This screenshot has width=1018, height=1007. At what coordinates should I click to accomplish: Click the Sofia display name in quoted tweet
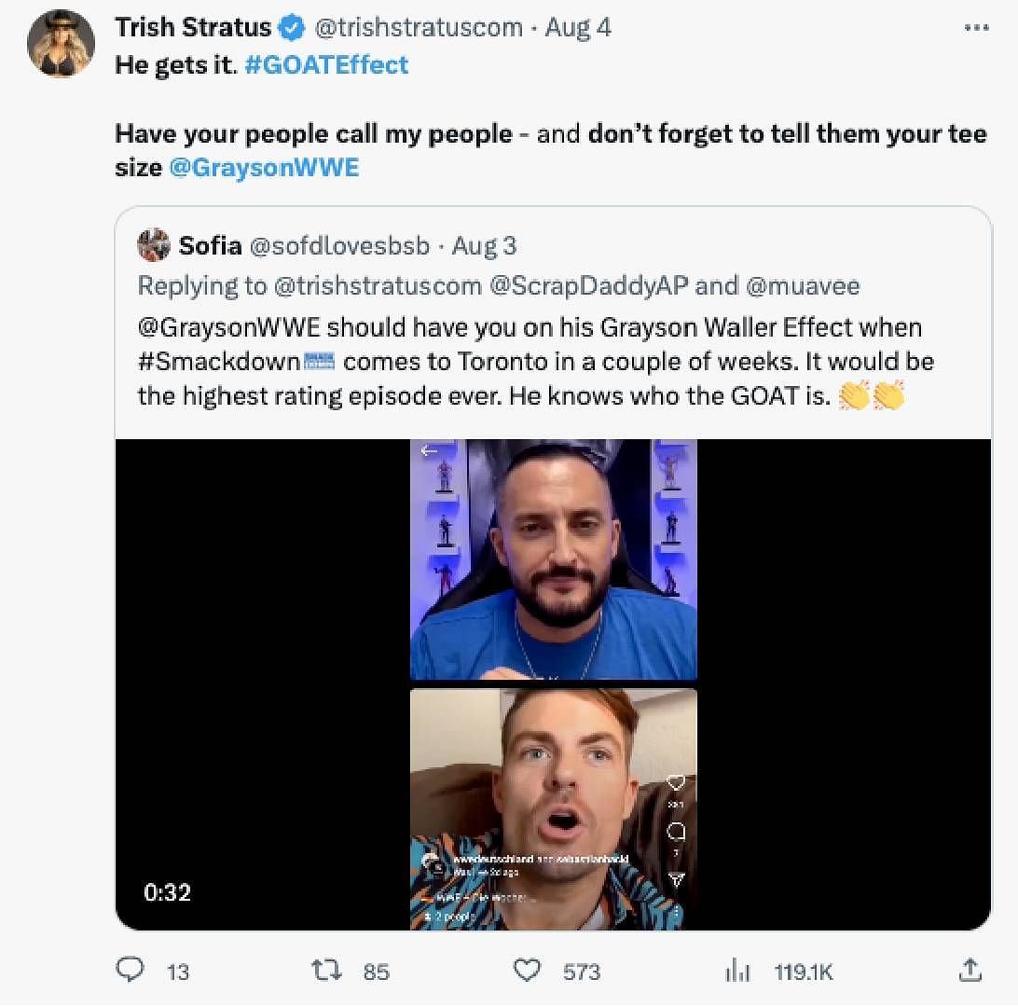coord(210,246)
